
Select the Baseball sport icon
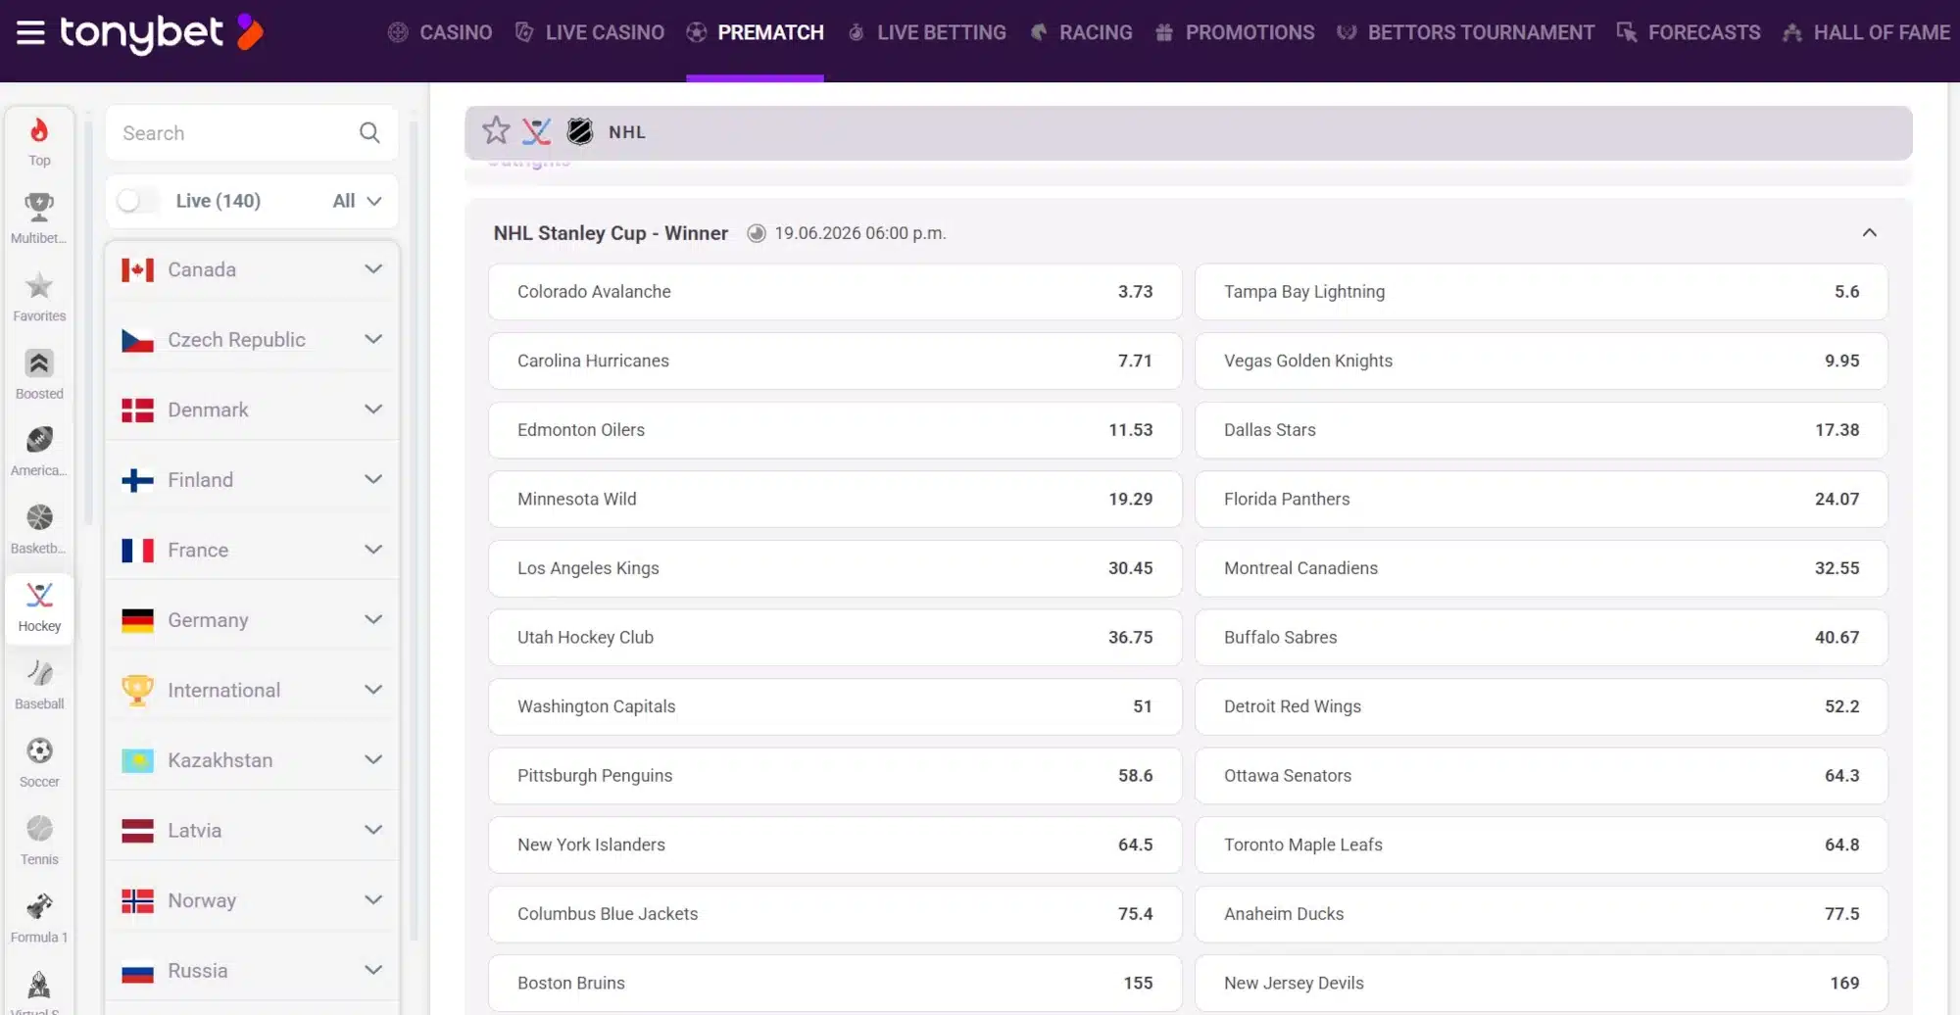tap(38, 675)
